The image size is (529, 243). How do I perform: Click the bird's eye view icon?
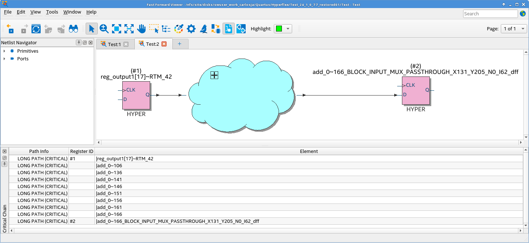204,29
